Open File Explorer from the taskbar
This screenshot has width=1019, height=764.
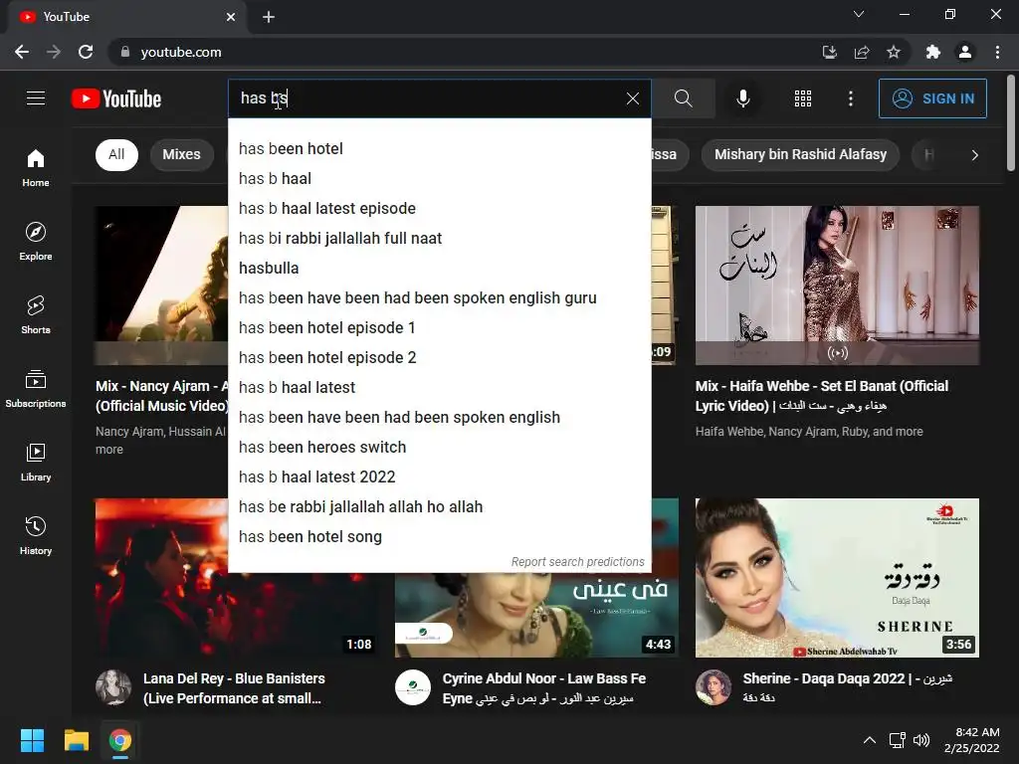(76, 740)
